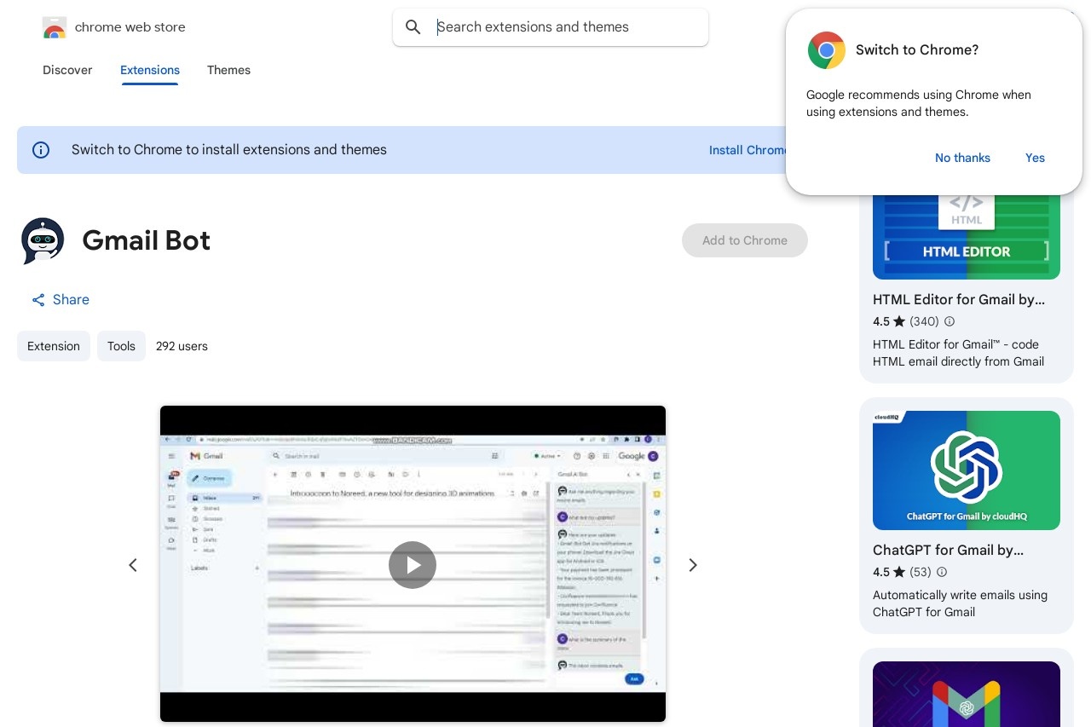Open the Gmail-logo extension thumbnail at bottom
Viewport: 1091px width, 727px height.
(x=967, y=694)
